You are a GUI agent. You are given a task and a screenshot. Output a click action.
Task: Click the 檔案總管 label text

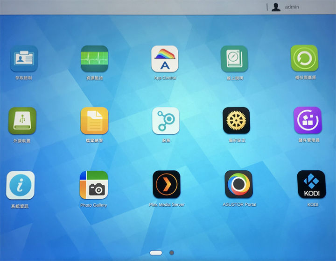coord(94,141)
